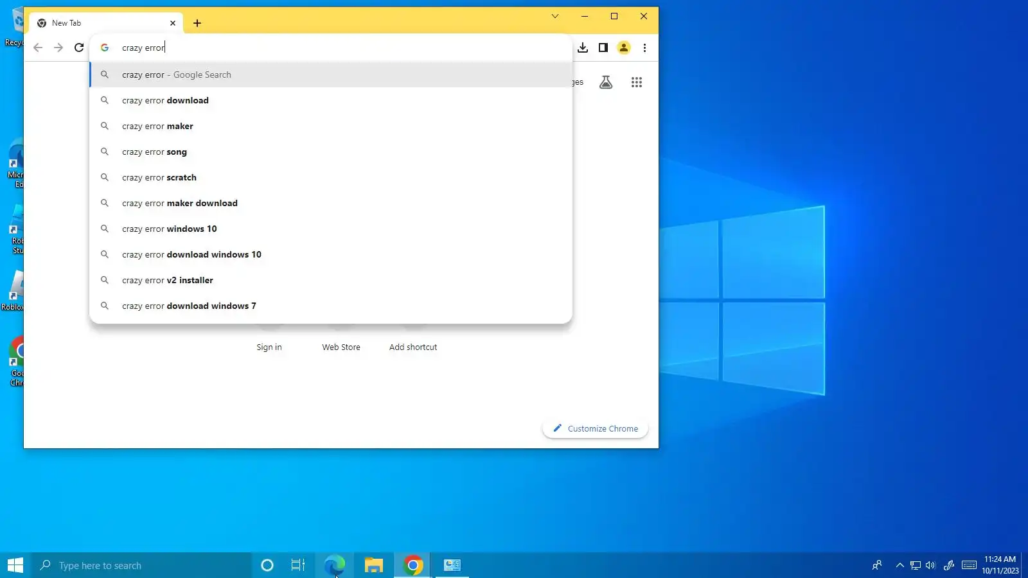
Task: Close the Chrome window
Action: pyautogui.click(x=644, y=16)
